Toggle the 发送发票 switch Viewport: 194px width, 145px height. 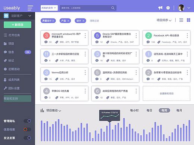click(x=28, y=138)
